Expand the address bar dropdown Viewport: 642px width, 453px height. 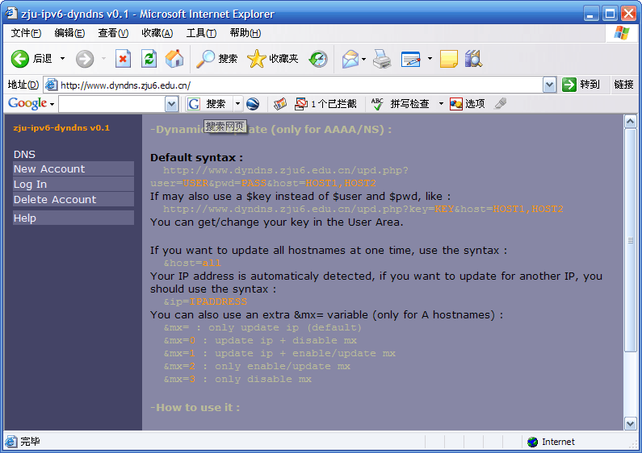pos(549,85)
